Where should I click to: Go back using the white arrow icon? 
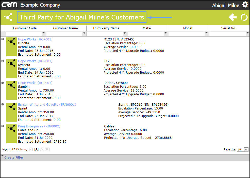(233, 17)
